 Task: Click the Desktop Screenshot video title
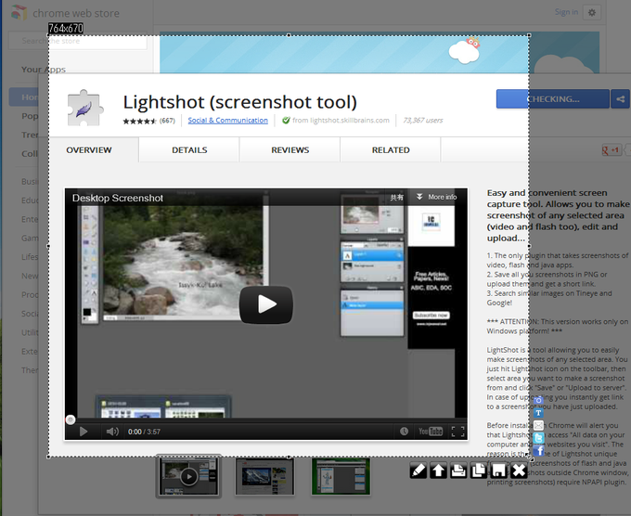(x=118, y=198)
